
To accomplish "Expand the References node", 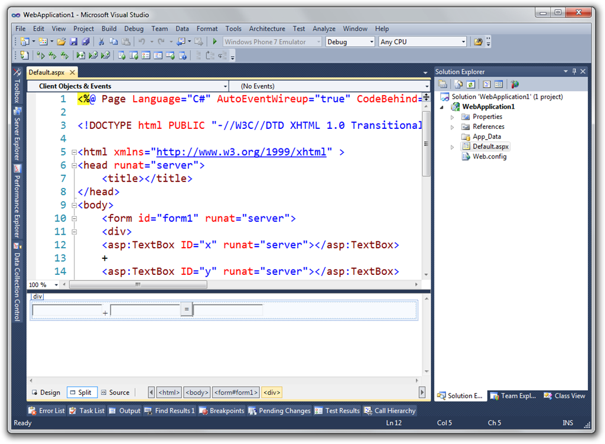I will click(452, 127).
